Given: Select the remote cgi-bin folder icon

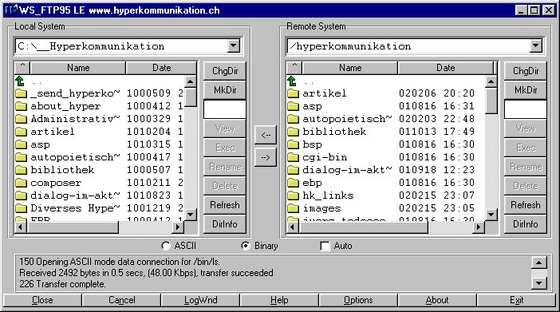Looking at the screenshot, I should tap(294, 157).
